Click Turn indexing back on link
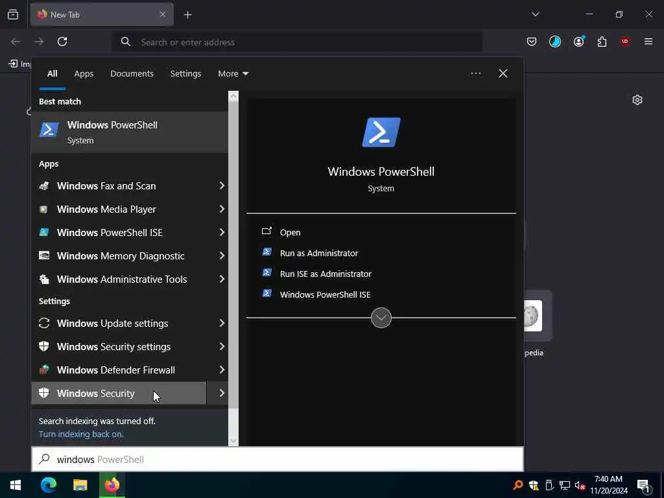The width and height of the screenshot is (664, 498). click(x=81, y=434)
